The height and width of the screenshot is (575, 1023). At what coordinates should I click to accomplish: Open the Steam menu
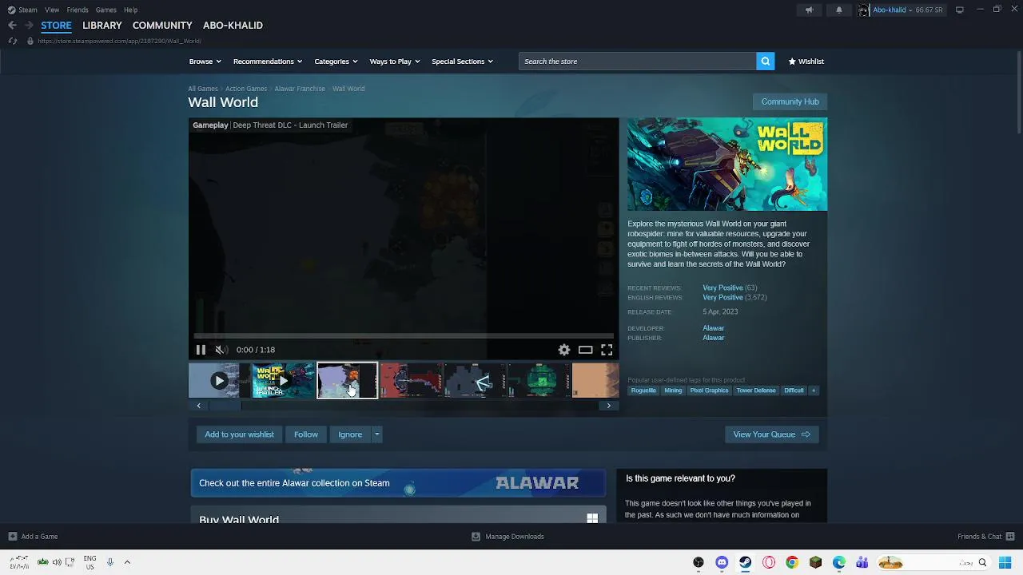click(28, 10)
